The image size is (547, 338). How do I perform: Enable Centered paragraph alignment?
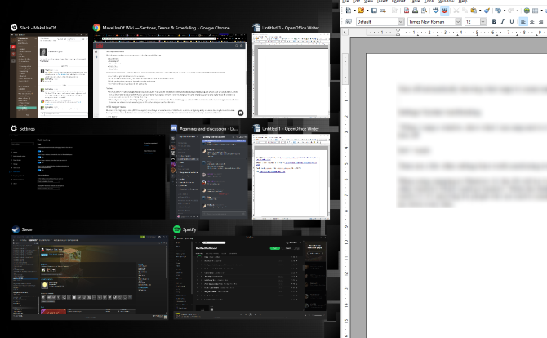532,21
